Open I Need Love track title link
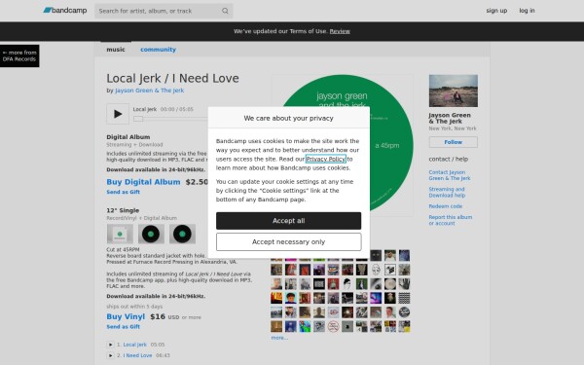 [x=137, y=355]
